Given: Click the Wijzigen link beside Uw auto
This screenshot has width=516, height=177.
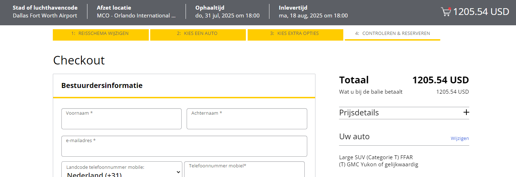Looking at the screenshot, I should click(x=460, y=139).
